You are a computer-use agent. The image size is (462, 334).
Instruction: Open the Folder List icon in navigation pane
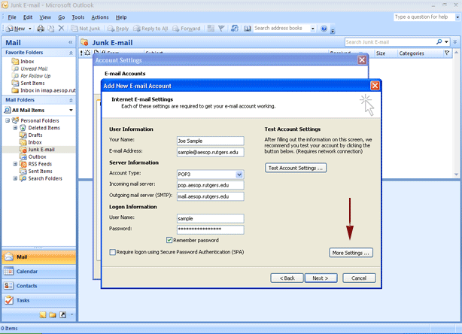[x=53, y=314]
